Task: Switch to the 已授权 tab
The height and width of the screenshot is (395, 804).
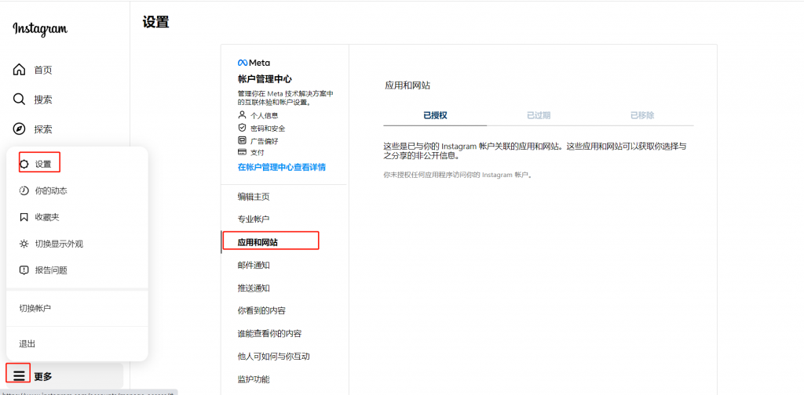Action: click(435, 115)
